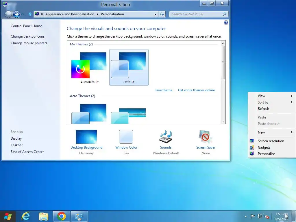Click the Desktop Background label link
Viewport: 296px width, 222px height.
(x=86, y=147)
